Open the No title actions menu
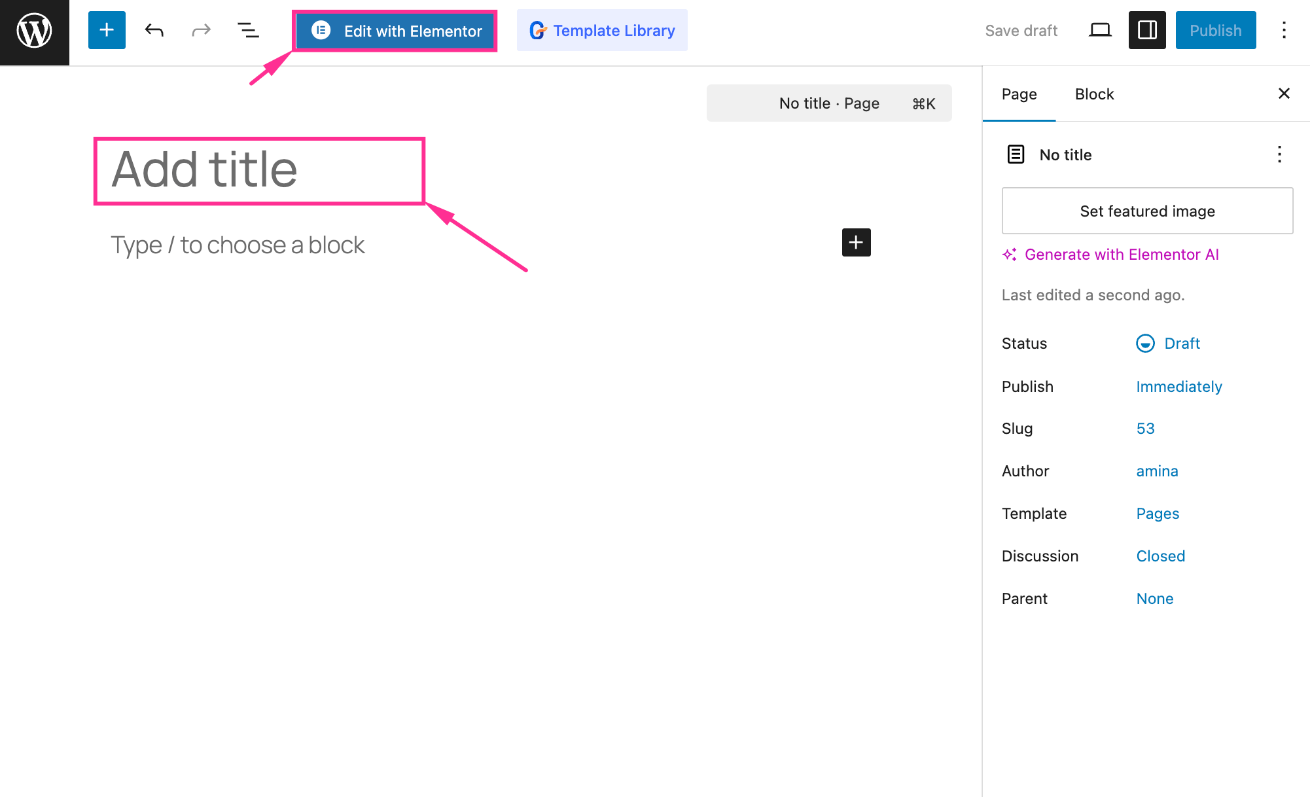 coord(1279,154)
